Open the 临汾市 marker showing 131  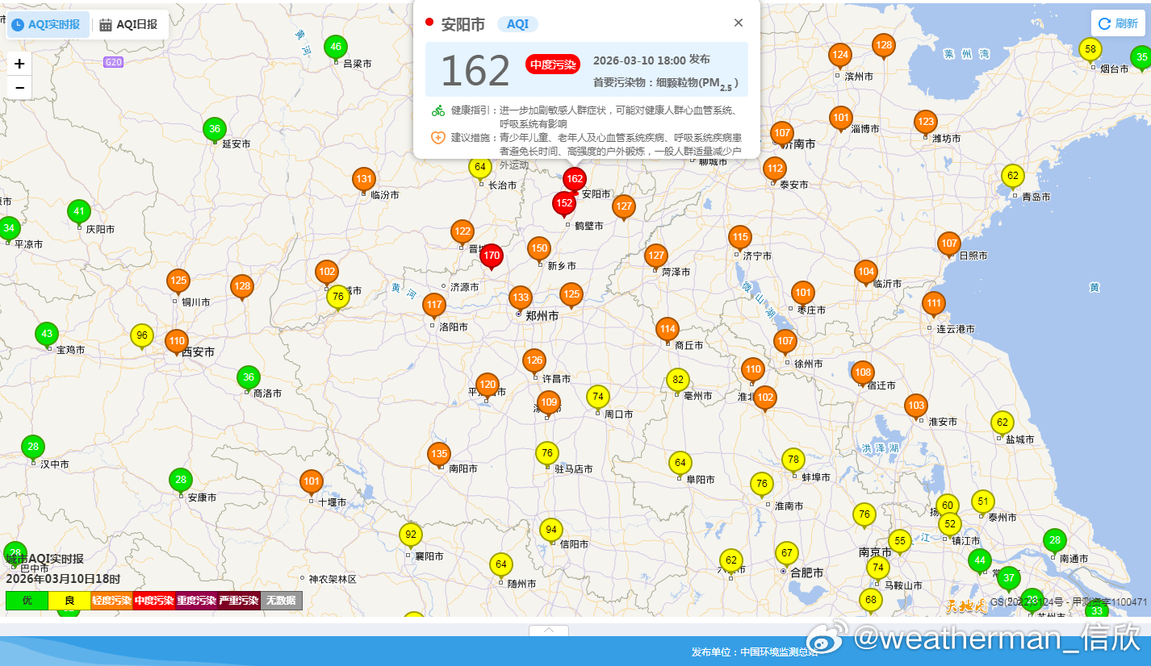point(364,181)
